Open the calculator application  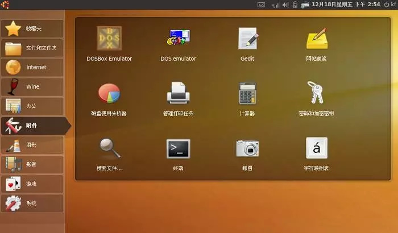247,93
